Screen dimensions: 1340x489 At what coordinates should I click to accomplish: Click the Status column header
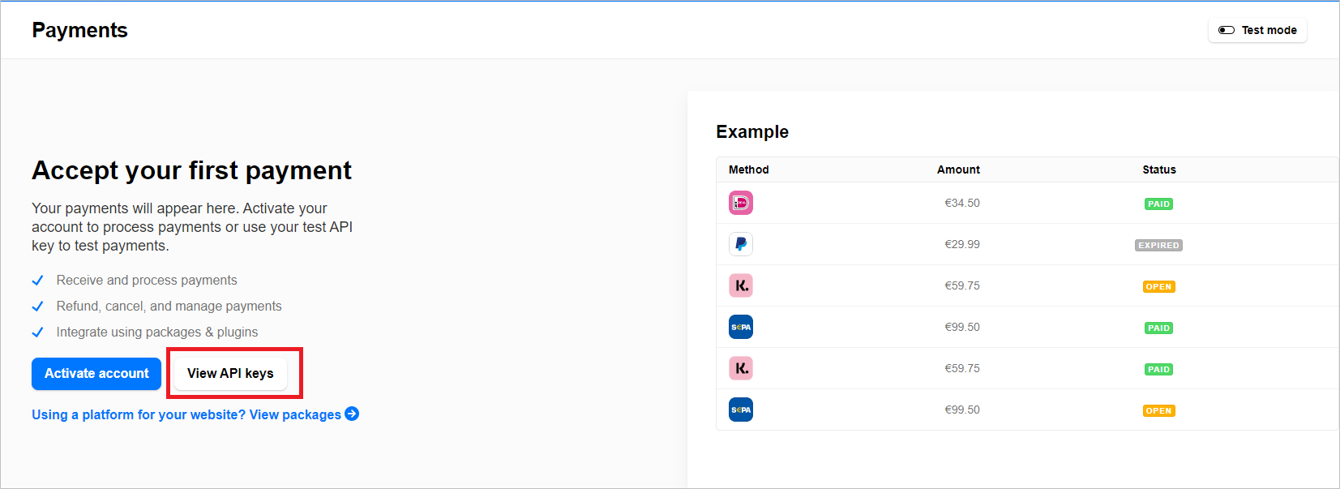[x=1159, y=169]
